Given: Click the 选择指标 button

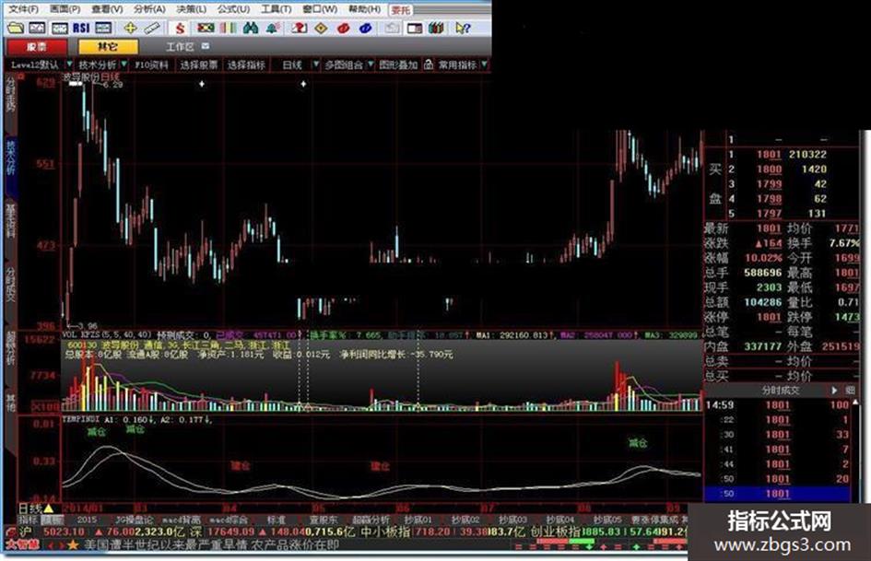Looking at the screenshot, I should (x=245, y=65).
